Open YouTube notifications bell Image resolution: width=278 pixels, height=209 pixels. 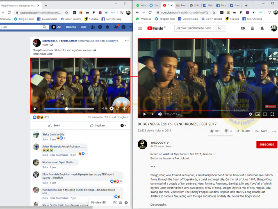tap(262, 28)
